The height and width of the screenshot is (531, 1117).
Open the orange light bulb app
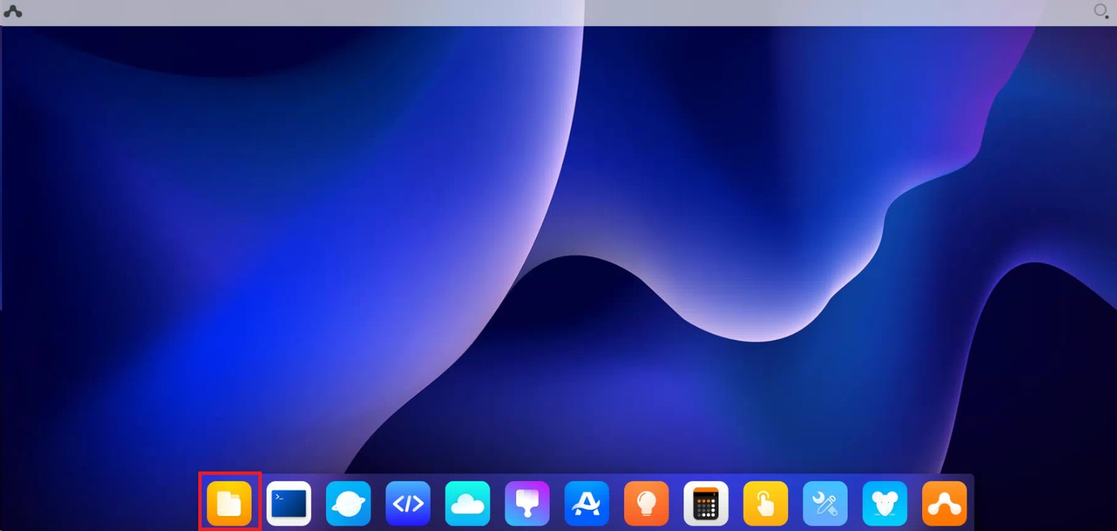click(x=646, y=503)
